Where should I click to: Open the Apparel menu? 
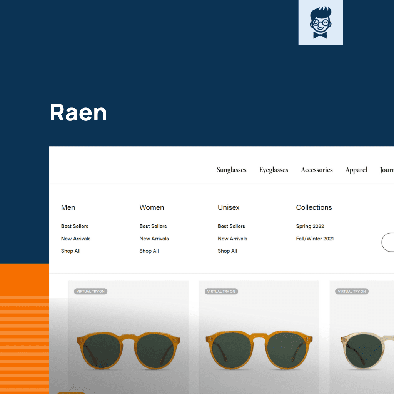point(356,170)
